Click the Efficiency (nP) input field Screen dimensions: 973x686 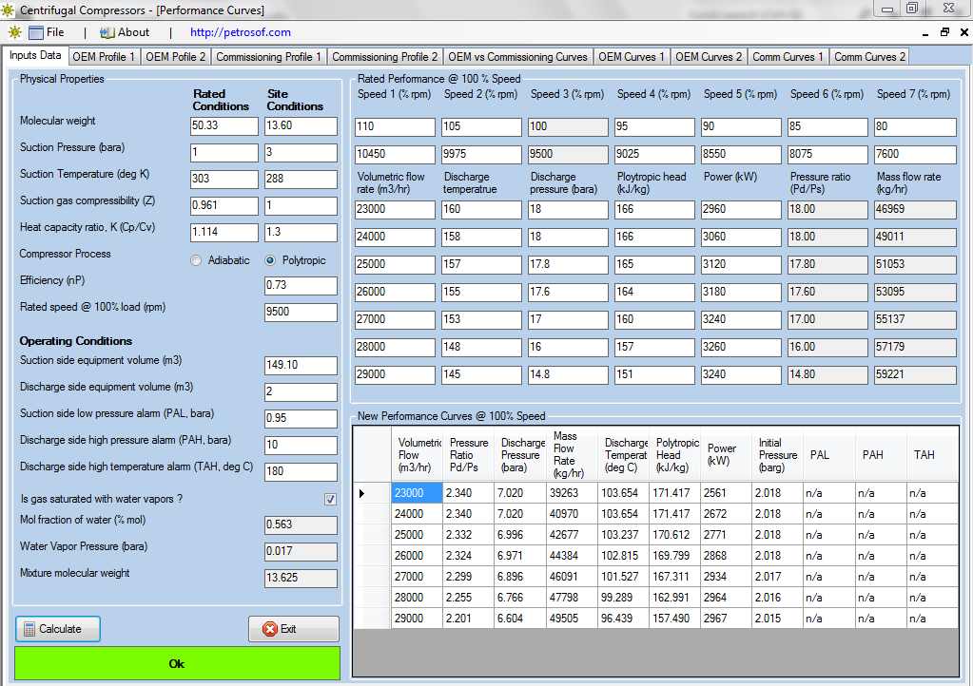[301, 285]
